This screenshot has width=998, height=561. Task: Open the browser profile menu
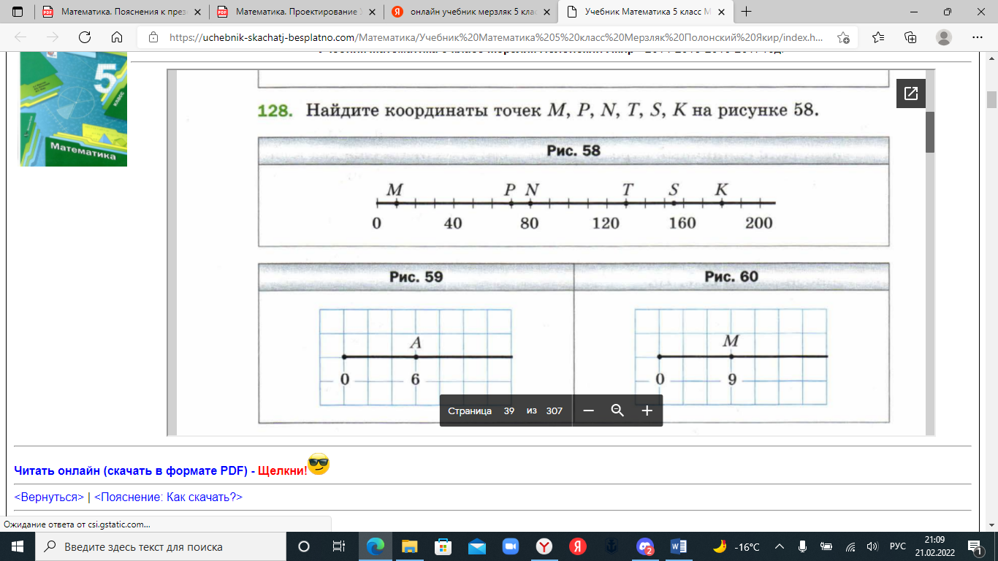pyautogui.click(x=944, y=38)
